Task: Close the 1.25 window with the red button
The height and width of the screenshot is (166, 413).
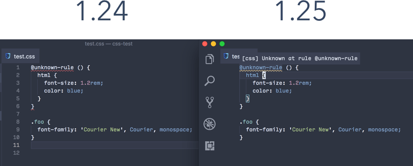Action: pos(205,44)
